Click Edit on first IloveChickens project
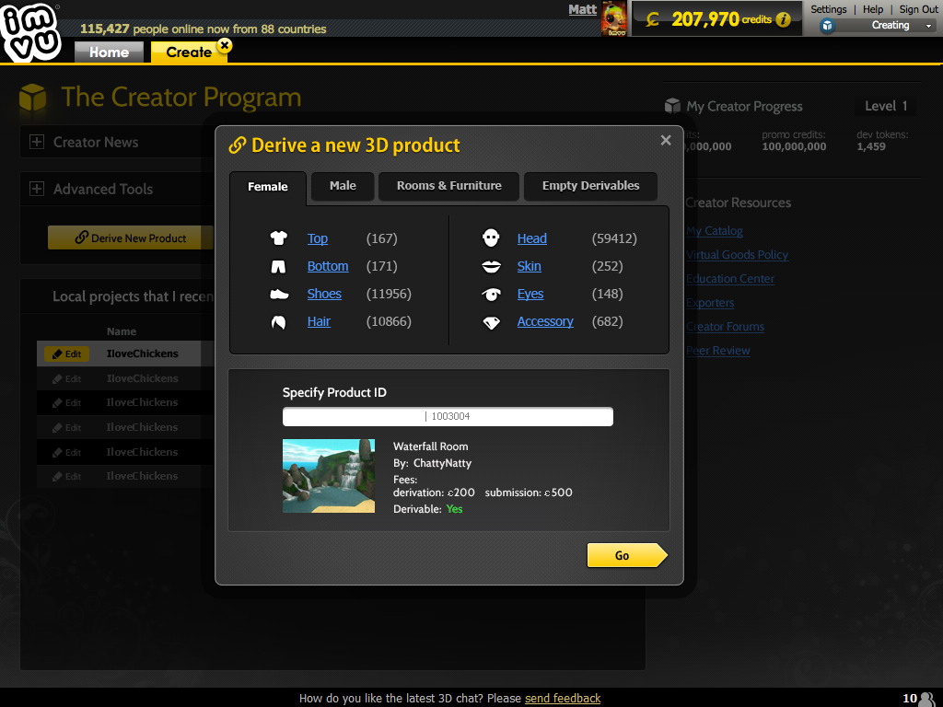 pos(66,354)
